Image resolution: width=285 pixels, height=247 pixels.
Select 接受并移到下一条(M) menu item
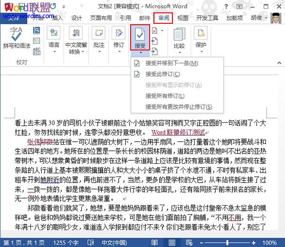coord(177,63)
